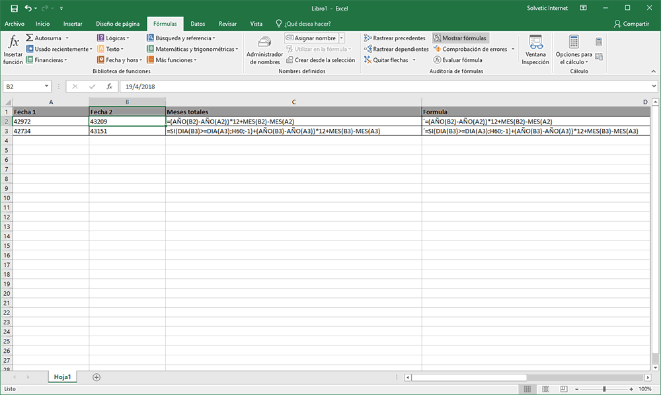Click Asignar nombre button
Viewport: 661px width, 395px height.
click(x=311, y=38)
